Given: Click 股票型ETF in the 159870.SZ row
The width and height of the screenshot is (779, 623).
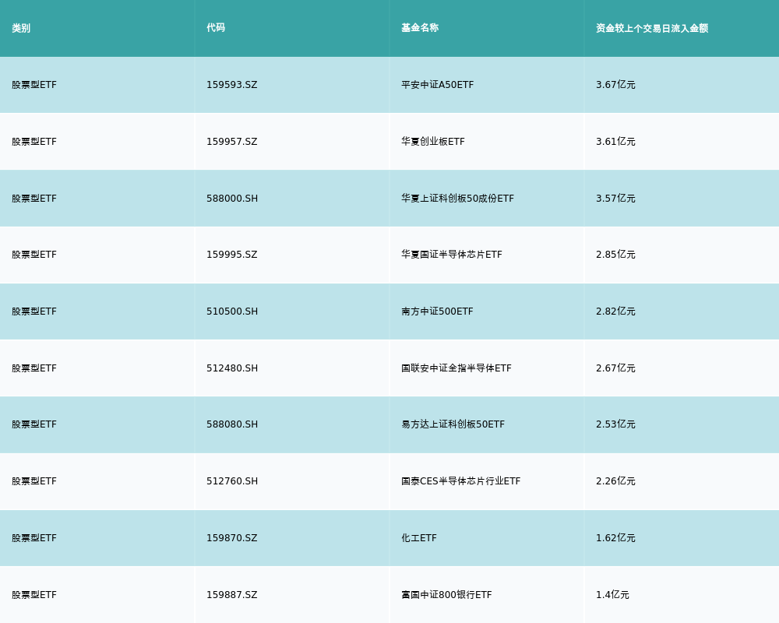Looking at the screenshot, I should coord(34,538).
